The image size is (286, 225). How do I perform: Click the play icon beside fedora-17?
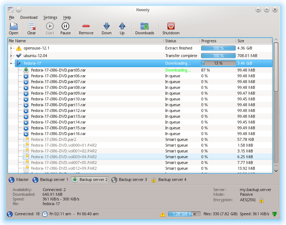pos(18,63)
